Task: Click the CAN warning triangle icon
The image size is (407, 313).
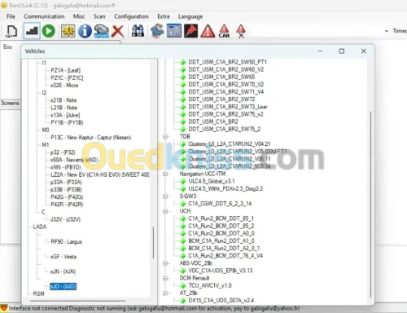Action: point(224,31)
